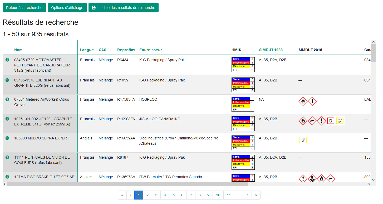Click the vertical scrollbar down arrow

point(374,179)
